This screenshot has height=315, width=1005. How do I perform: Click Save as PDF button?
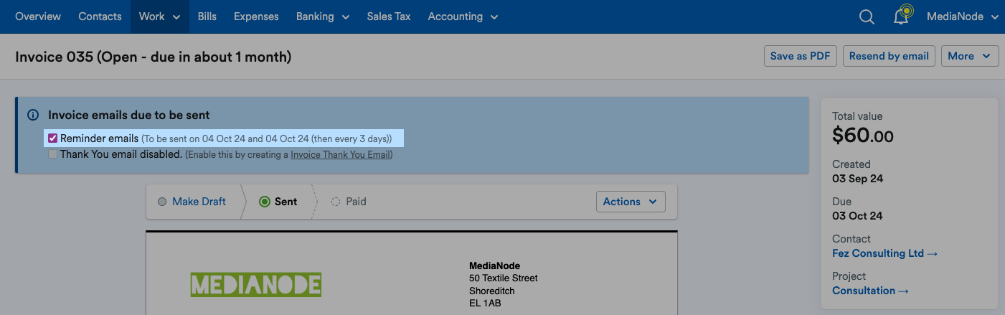pos(801,56)
